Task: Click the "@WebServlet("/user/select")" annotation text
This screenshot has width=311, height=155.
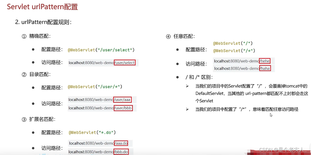Action: tap(101, 49)
